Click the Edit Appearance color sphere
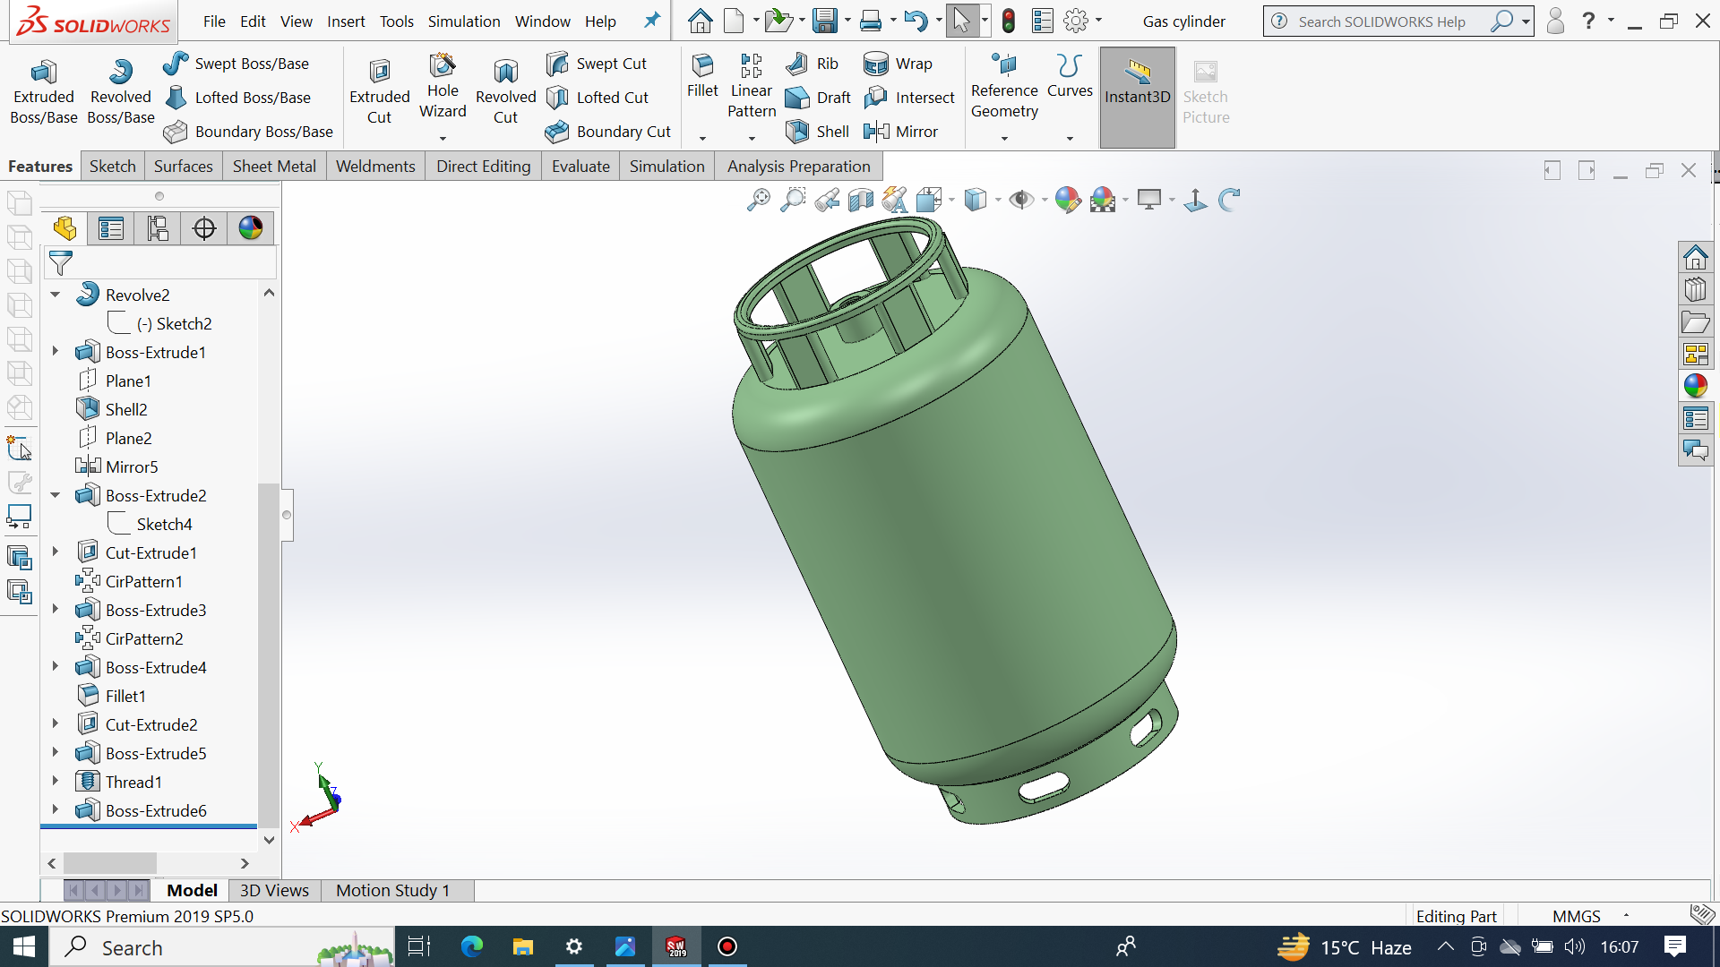 point(1067,200)
